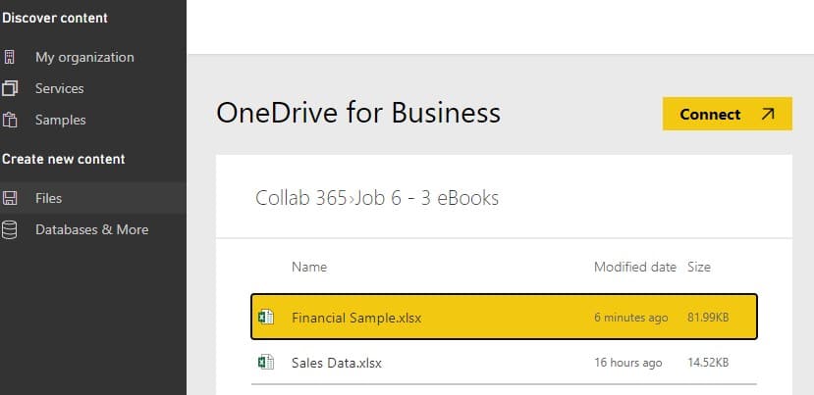Open Services in the sidebar

pos(59,88)
